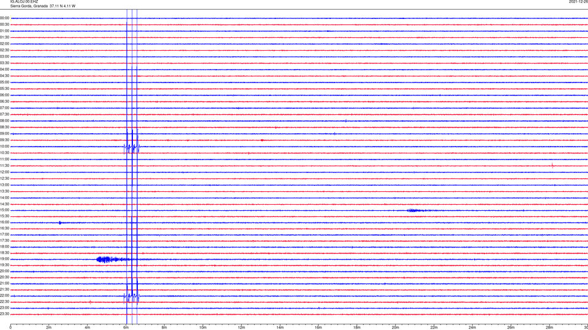
Task: Click the 16m label on the minute axis
Action: point(318,328)
